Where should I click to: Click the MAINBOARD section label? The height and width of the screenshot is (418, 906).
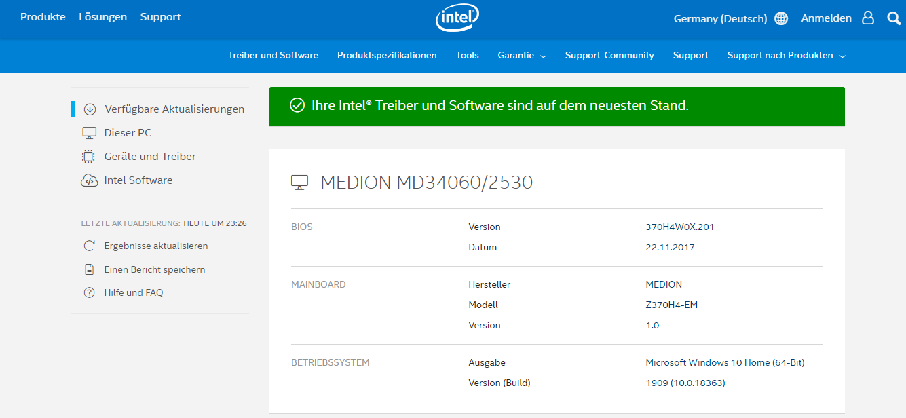(x=318, y=284)
